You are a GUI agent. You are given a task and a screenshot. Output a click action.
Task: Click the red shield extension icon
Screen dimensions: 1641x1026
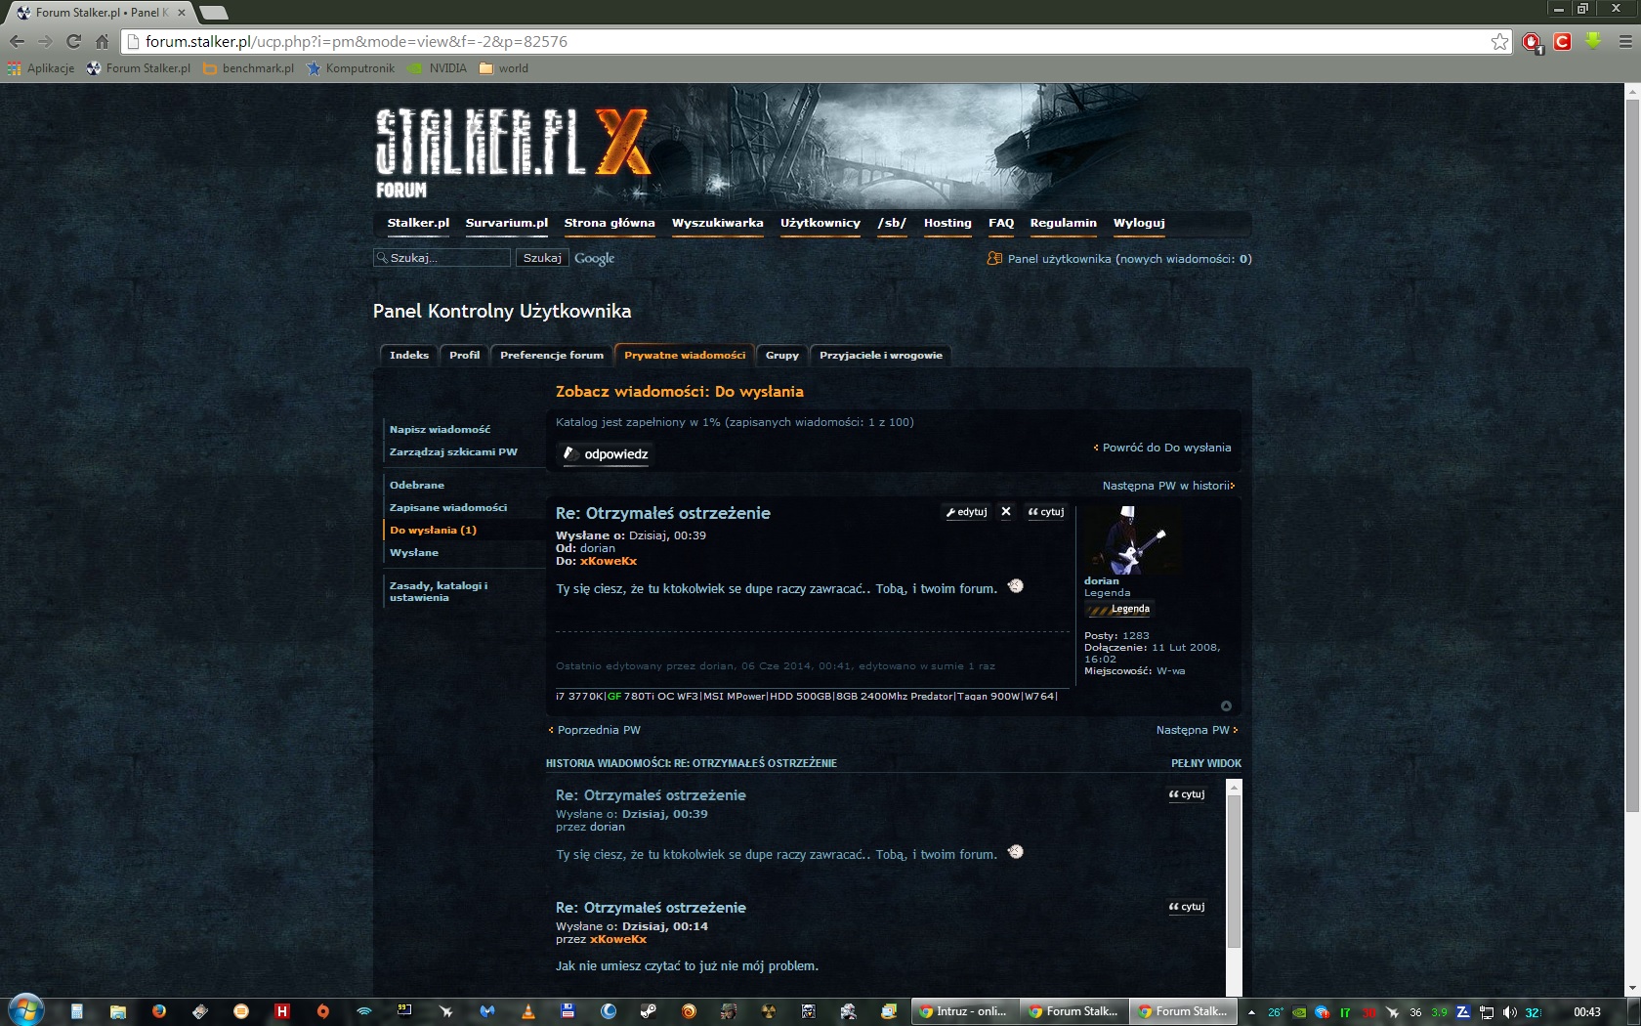click(x=1532, y=42)
